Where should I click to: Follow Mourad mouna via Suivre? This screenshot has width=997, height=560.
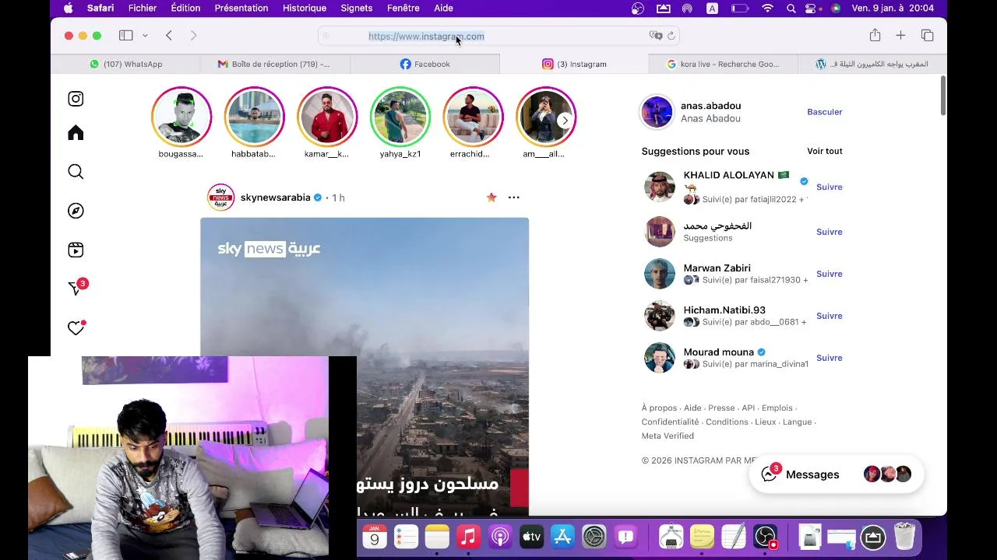(829, 358)
